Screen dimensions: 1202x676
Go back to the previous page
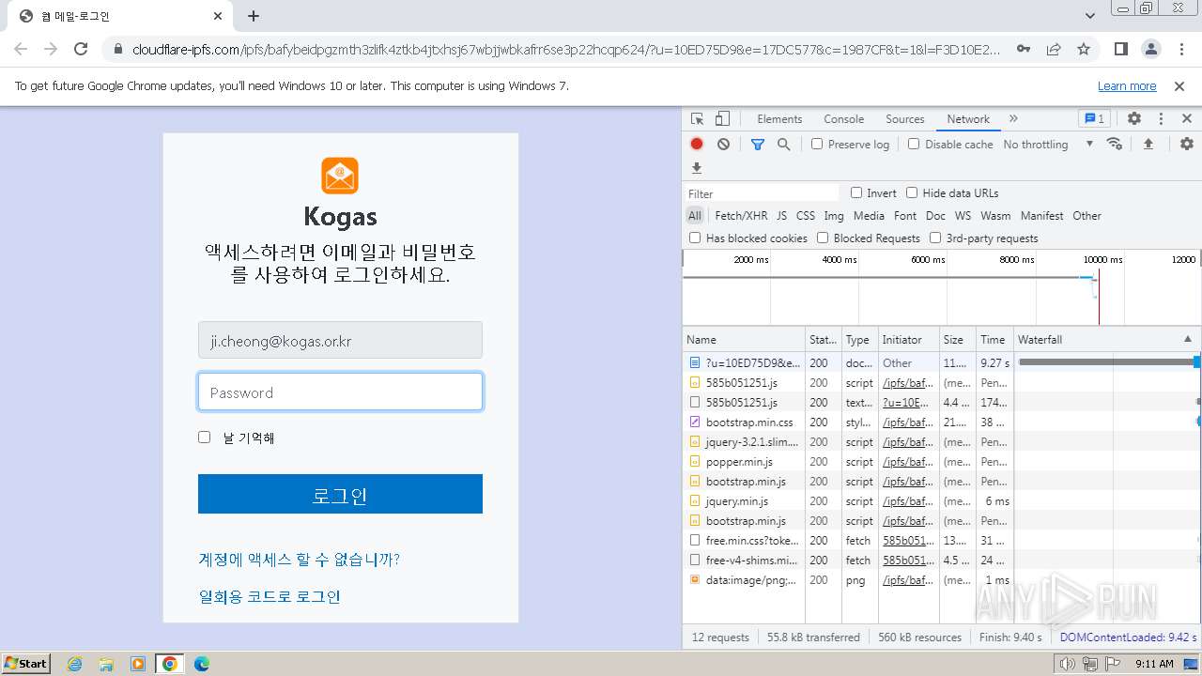pyautogui.click(x=21, y=49)
